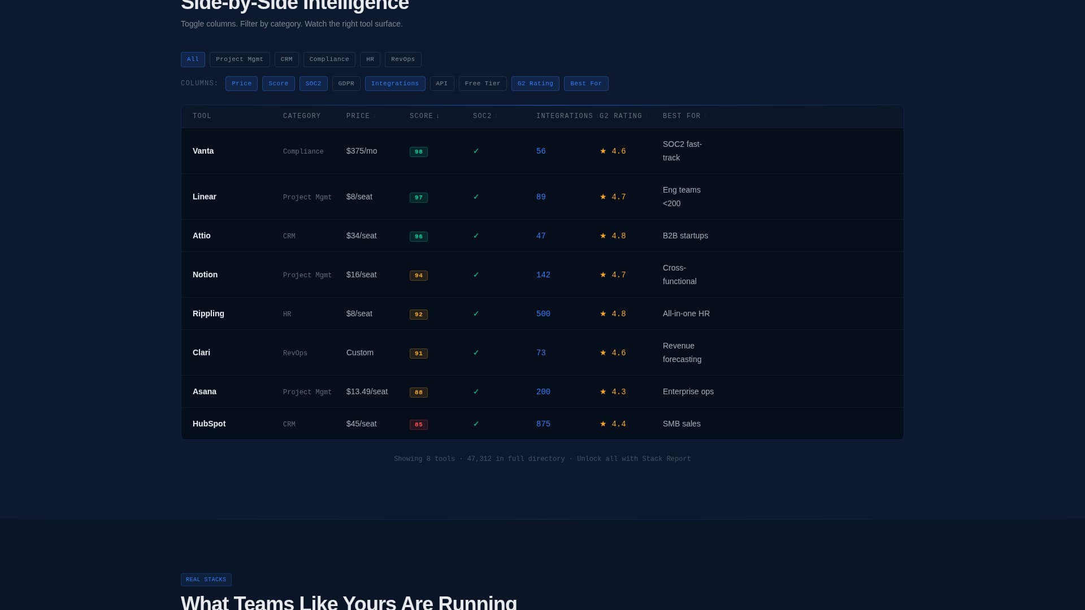Click Attio's star rating 4.8

point(613,236)
